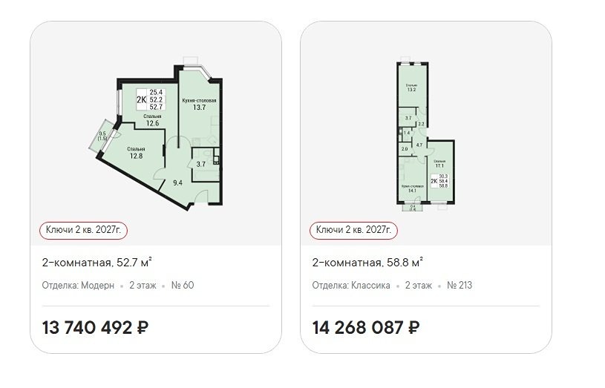Click the keys-date badge on the 58.8 m² card
This screenshot has width=605, height=388.
(353, 230)
